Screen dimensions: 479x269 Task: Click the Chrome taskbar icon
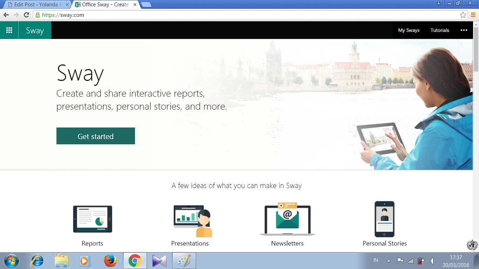click(135, 261)
